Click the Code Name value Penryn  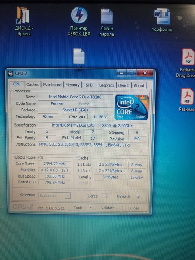tap(57, 104)
